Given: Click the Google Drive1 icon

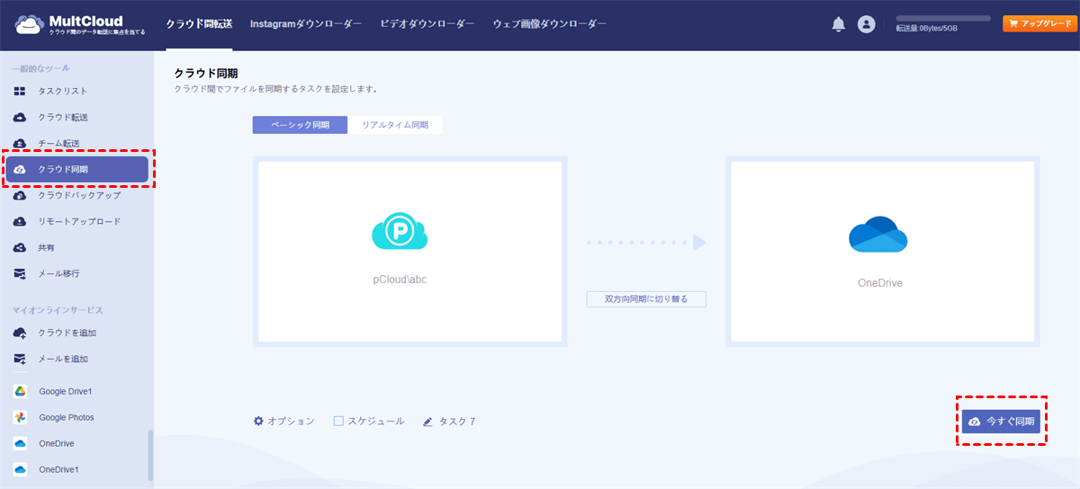Looking at the screenshot, I should pyautogui.click(x=20, y=392).
